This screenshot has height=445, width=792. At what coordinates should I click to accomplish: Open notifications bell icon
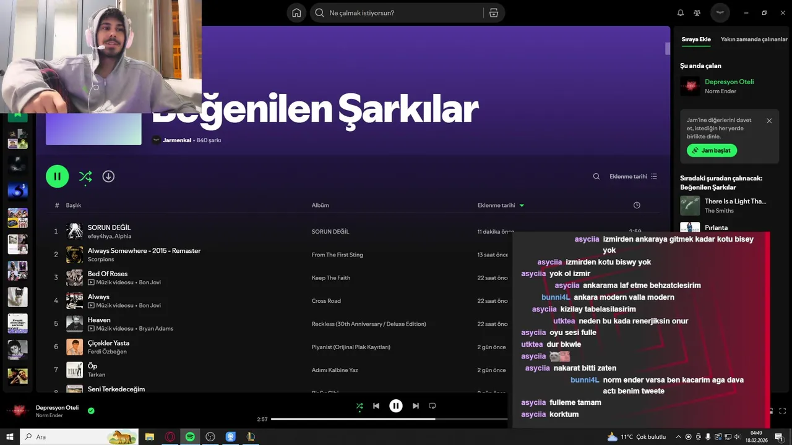pos(681,13)
